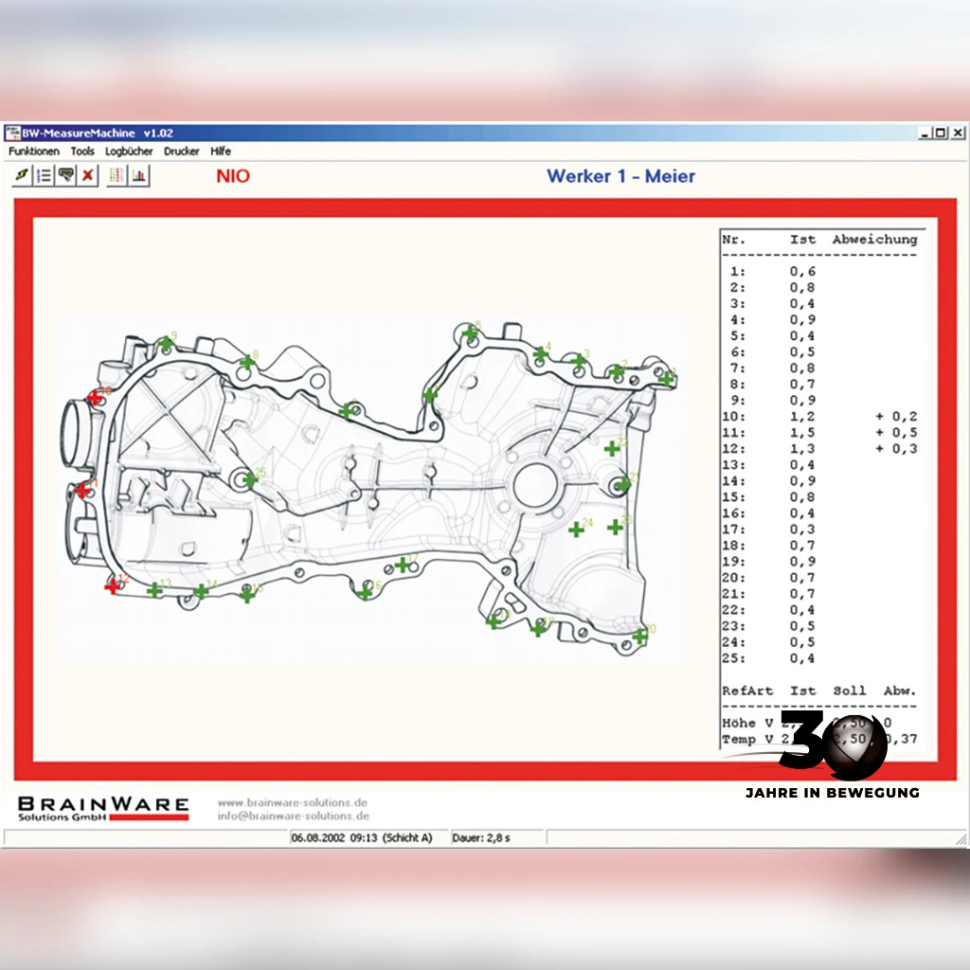Click the lightning bolt start-measurement toolbar icon

(23, 175)
